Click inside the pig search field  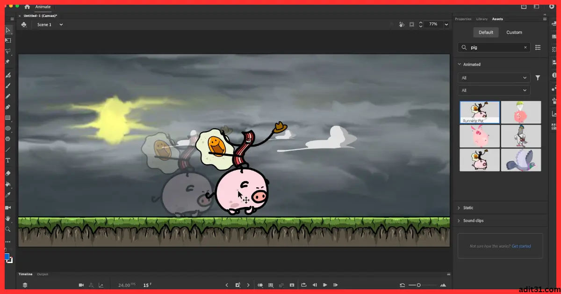[494, 47]
